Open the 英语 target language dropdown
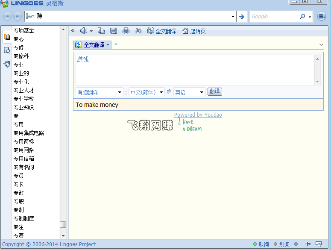This screenshot has height=250, width=331. point(189,92)
